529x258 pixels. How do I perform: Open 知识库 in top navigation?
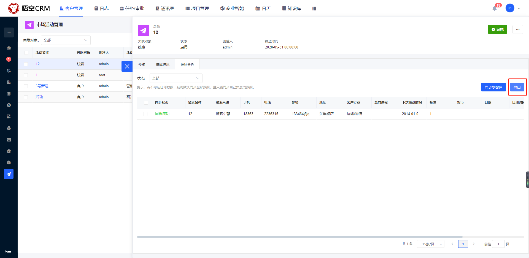[x=292, y=9]
